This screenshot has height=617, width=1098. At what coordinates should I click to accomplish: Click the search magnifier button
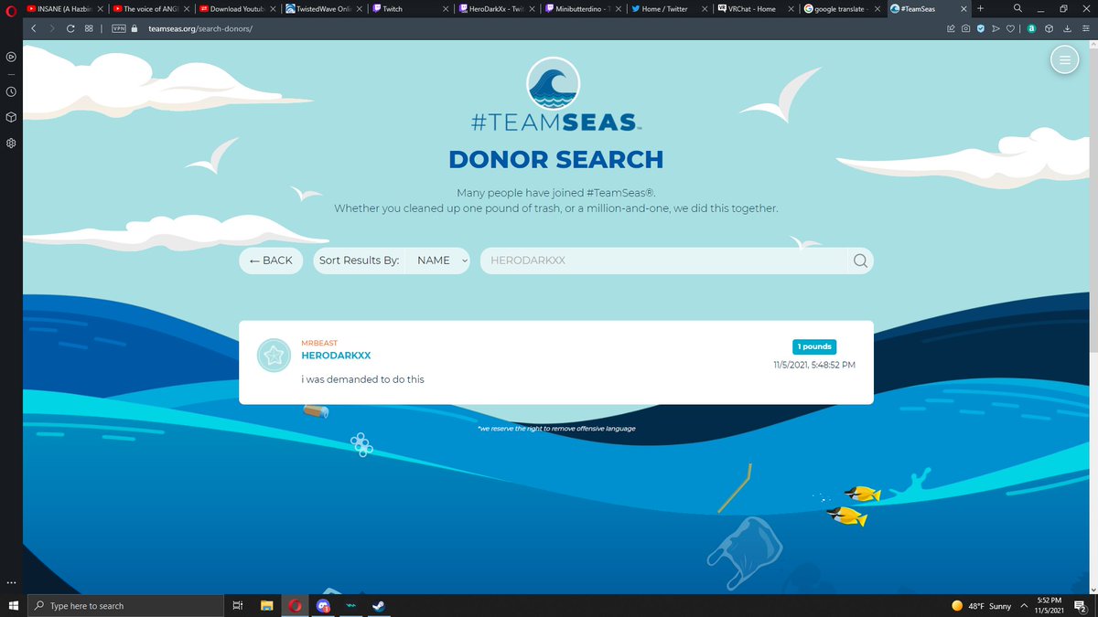pos(860,261)
